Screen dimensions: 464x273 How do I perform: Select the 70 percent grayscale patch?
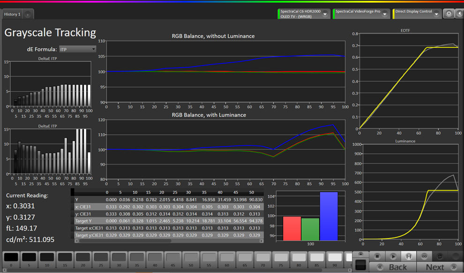pyautogui.click(x=263, y=259)
